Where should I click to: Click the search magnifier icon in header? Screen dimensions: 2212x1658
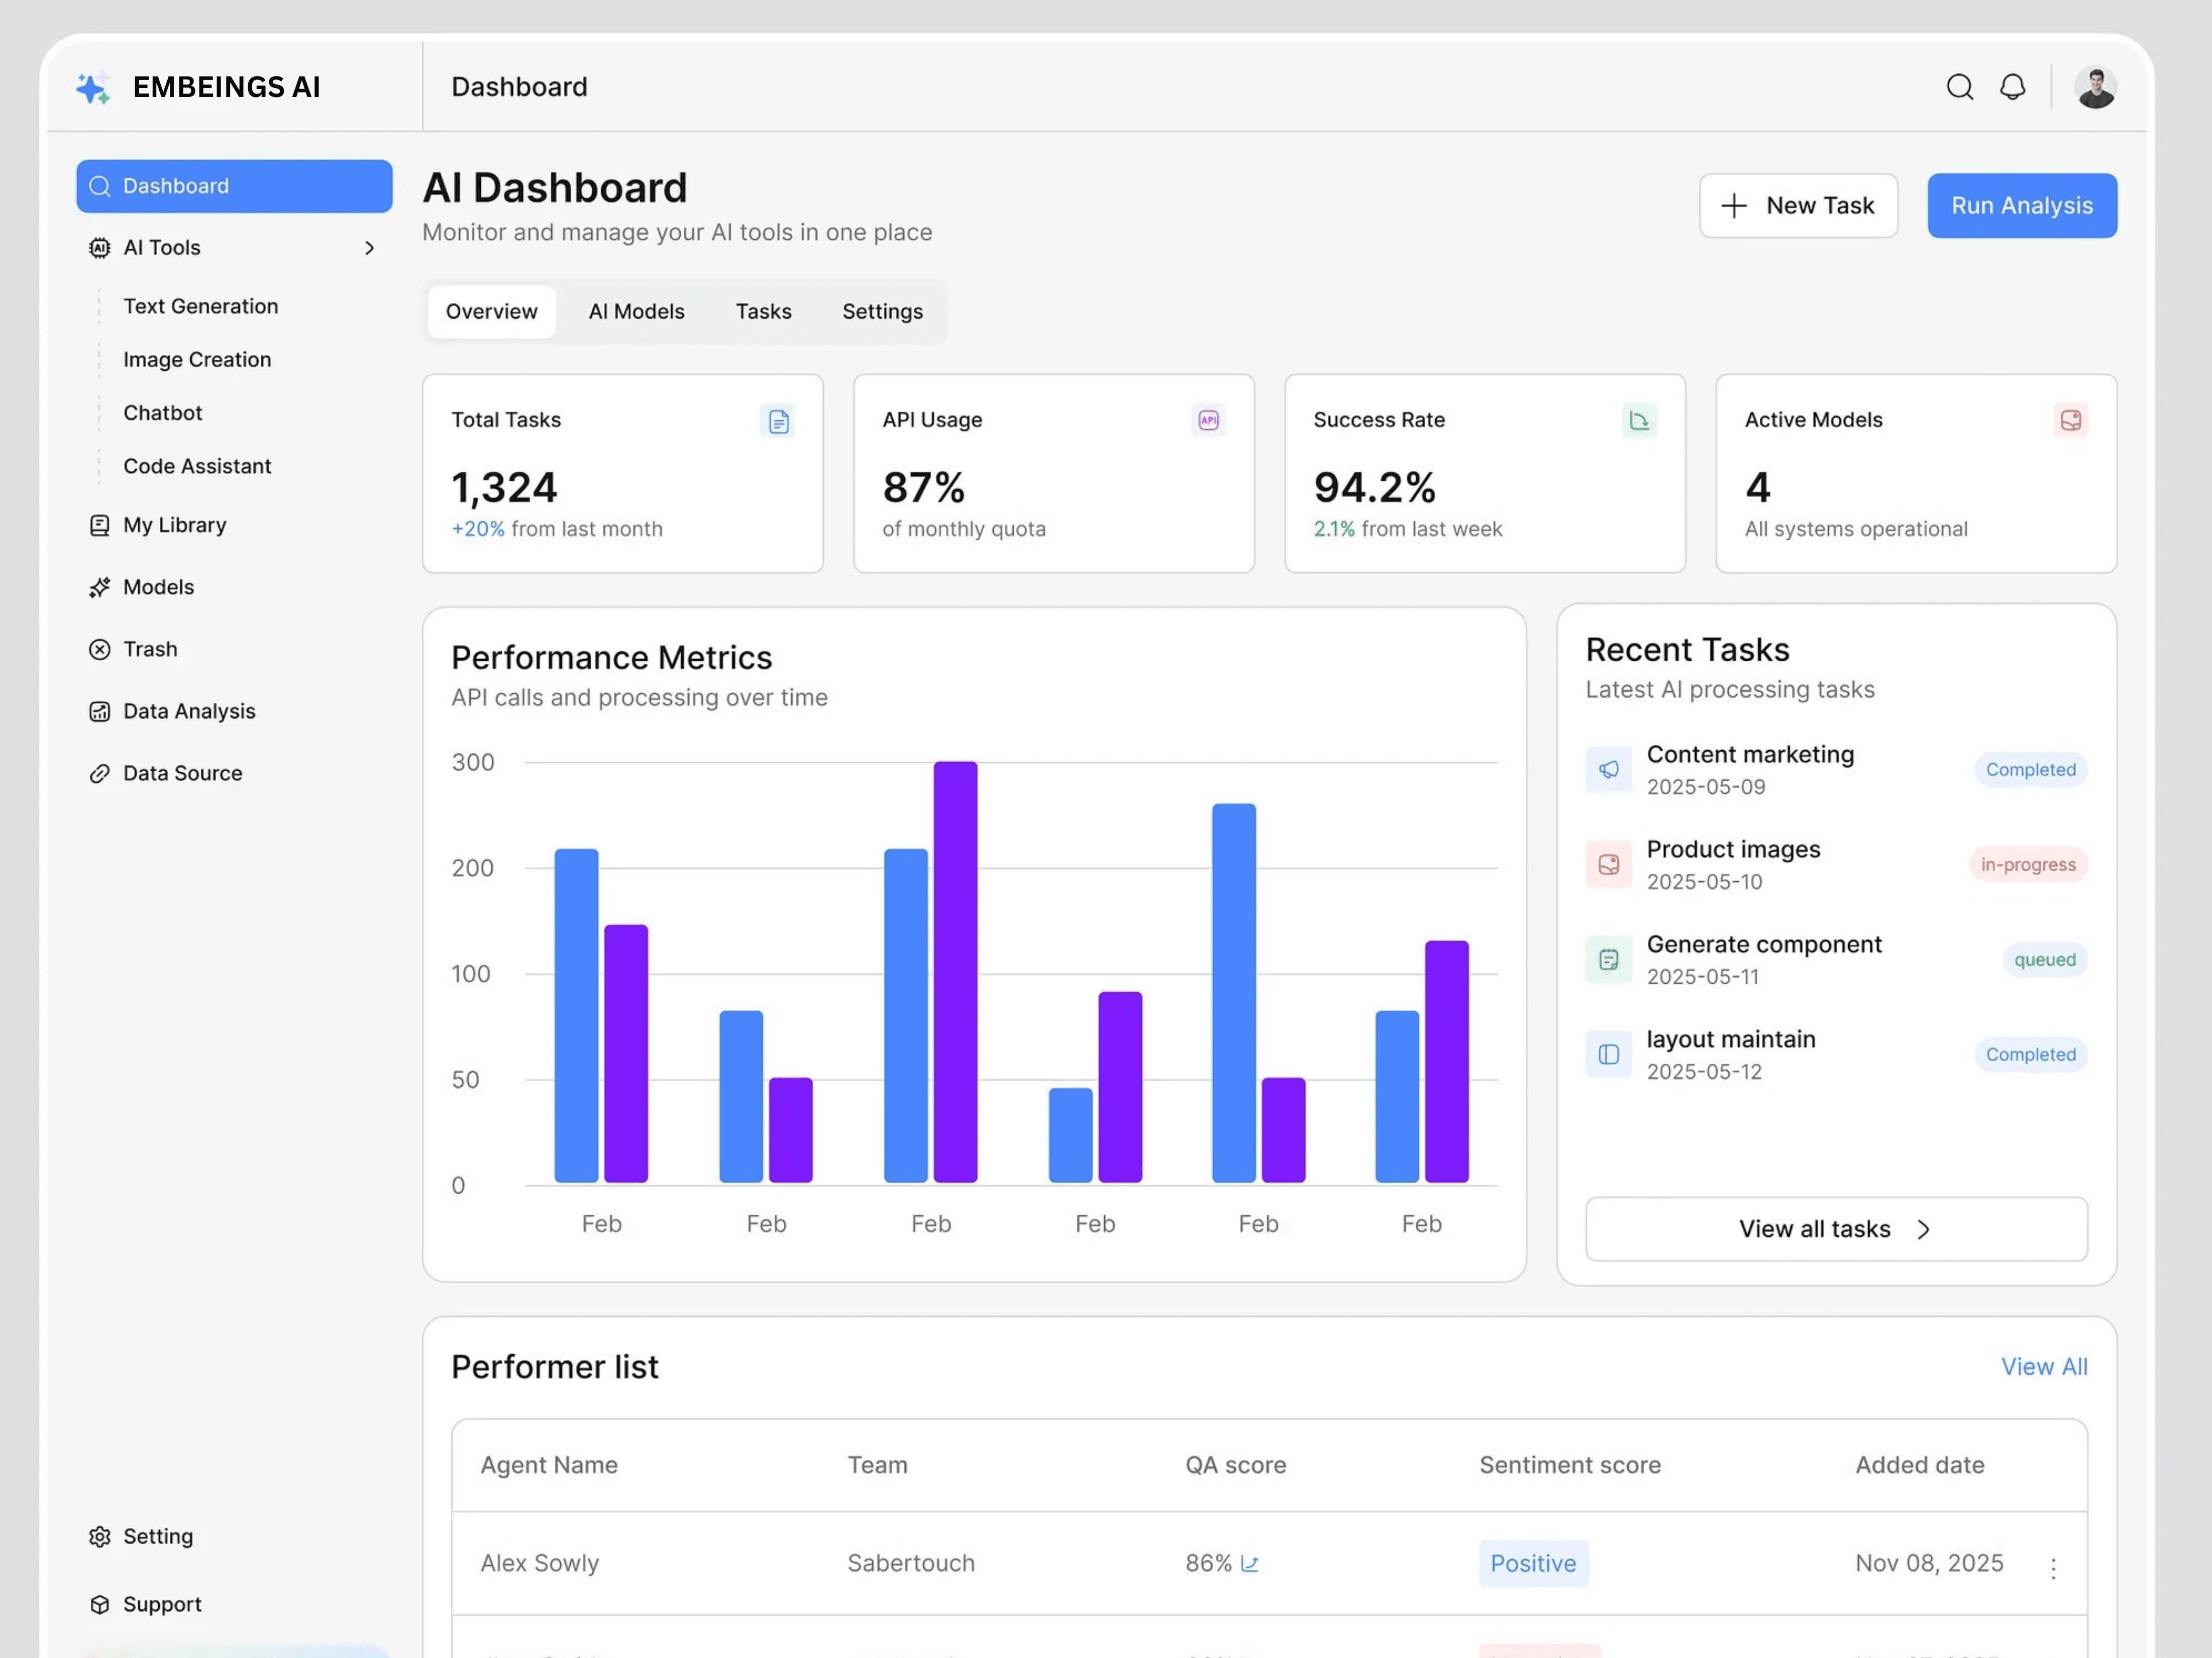click(x=1959, y=87)
